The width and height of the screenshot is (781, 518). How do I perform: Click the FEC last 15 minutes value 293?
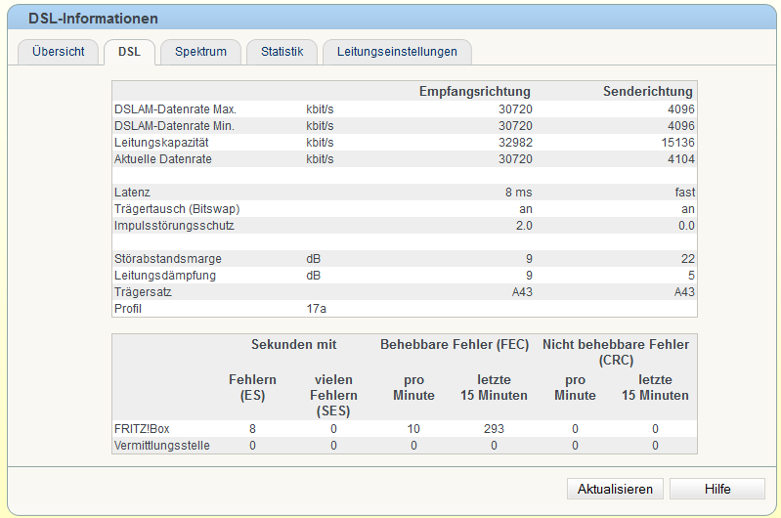coord(494,429)
